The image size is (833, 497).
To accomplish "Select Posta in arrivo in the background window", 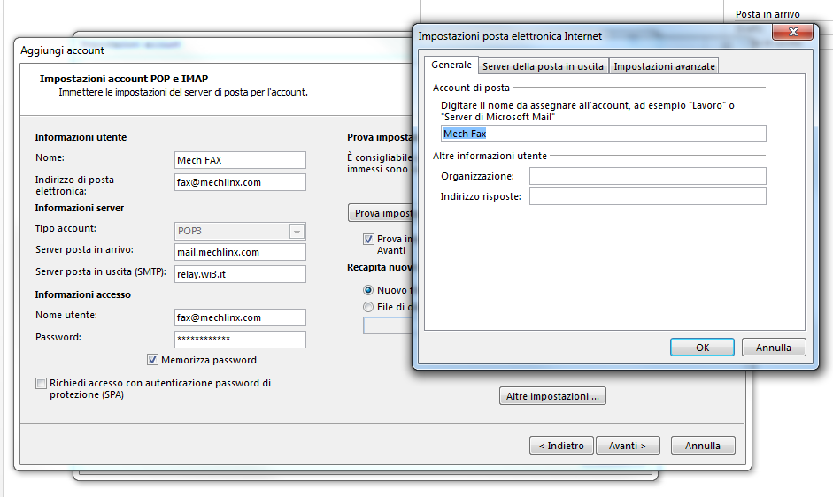I will pos(767,14).
